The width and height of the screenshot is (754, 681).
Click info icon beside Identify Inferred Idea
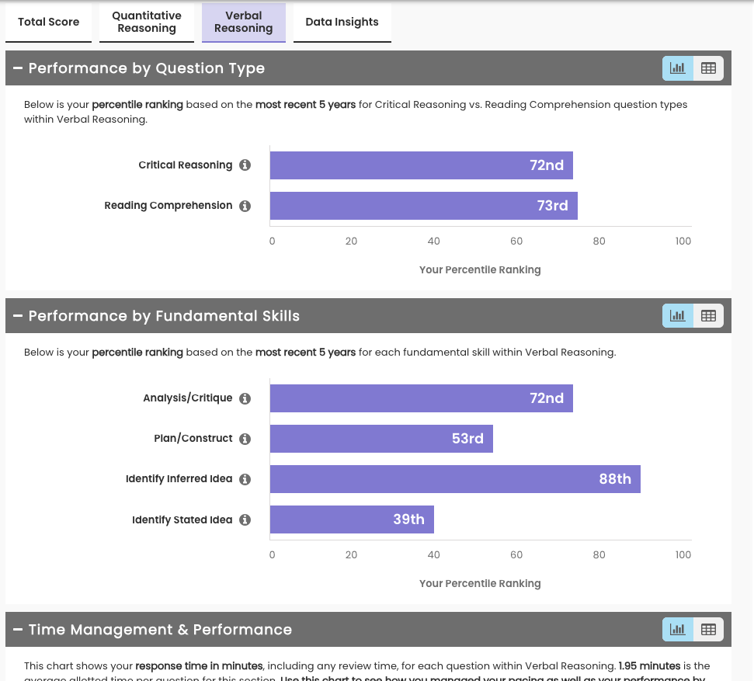pyautogui.click(x=245, y=479)
